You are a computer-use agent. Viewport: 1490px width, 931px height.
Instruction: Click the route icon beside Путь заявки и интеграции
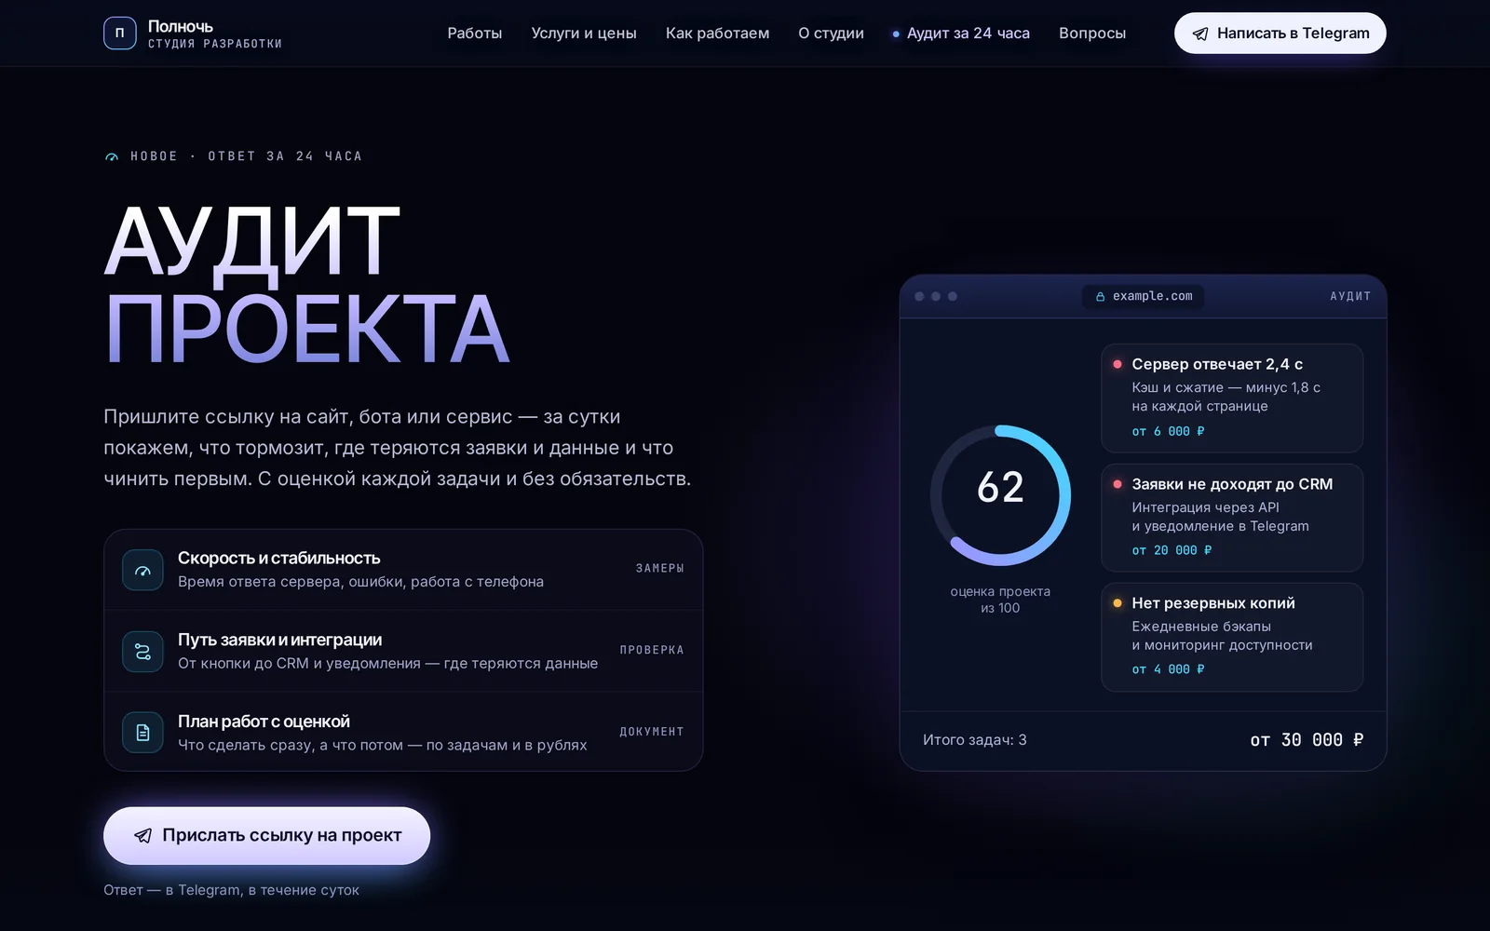pos(142,652)
